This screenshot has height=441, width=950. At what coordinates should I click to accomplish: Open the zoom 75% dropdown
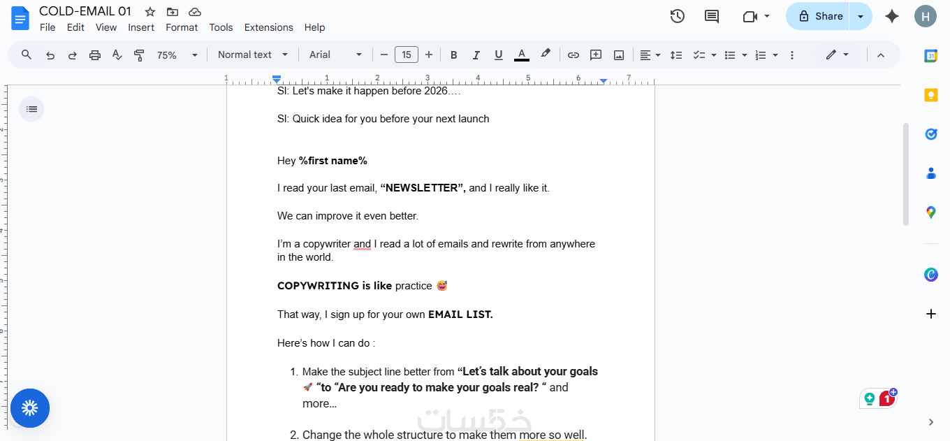pos(177,55)
